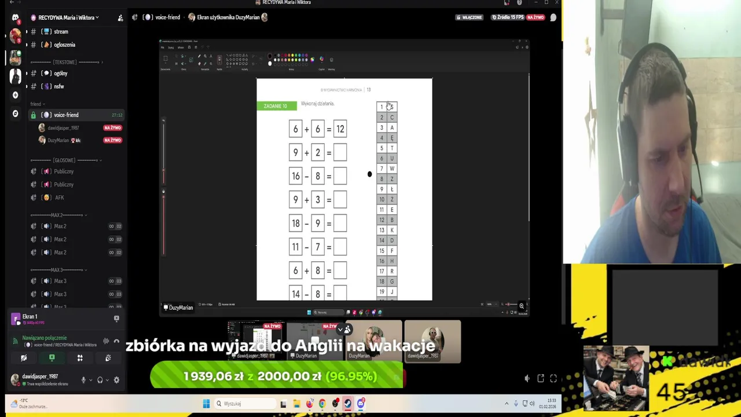Enter fullscreen stream view
741x417 pixels.
[x=553, y=378]
